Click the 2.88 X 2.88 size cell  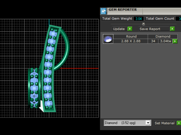pos(131,41)
